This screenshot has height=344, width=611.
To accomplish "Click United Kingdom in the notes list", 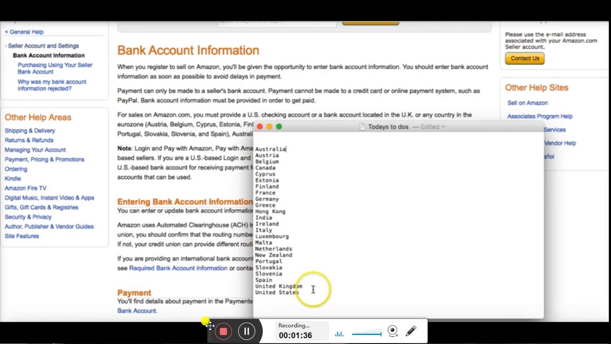I will (278, 286).
